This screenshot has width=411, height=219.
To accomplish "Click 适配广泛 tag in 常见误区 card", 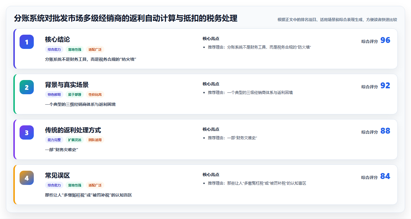I will pos(95,185).
